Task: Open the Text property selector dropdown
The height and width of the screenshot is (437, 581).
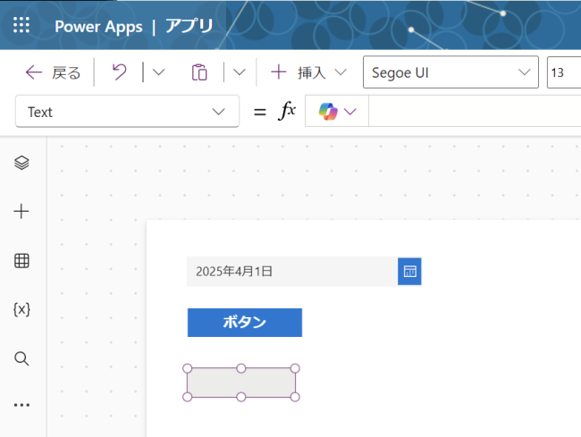Action: coord(127,112)
